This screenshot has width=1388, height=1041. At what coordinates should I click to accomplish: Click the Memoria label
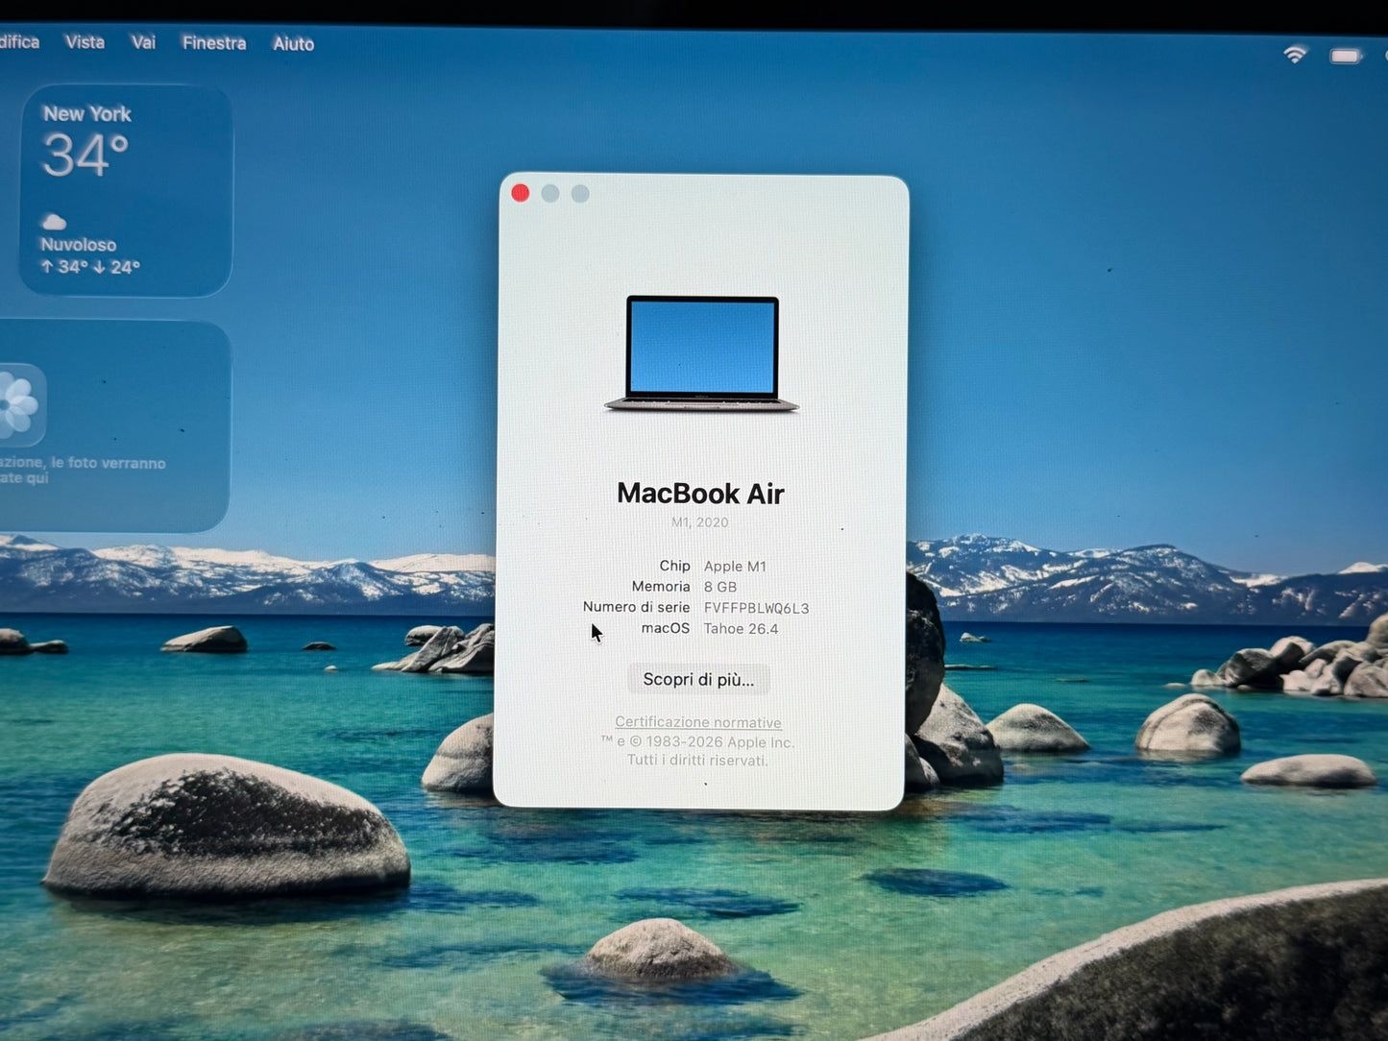661,586
